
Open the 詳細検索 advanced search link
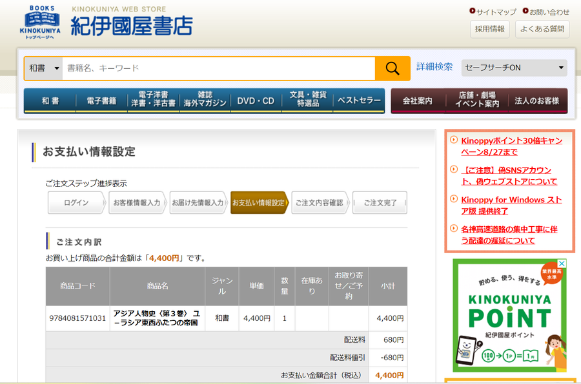pos(434,67)
